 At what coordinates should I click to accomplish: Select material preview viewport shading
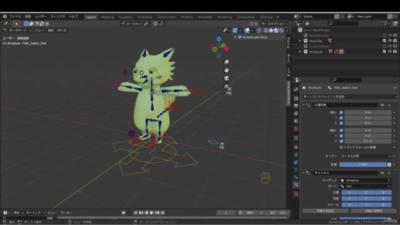[276, 31]
